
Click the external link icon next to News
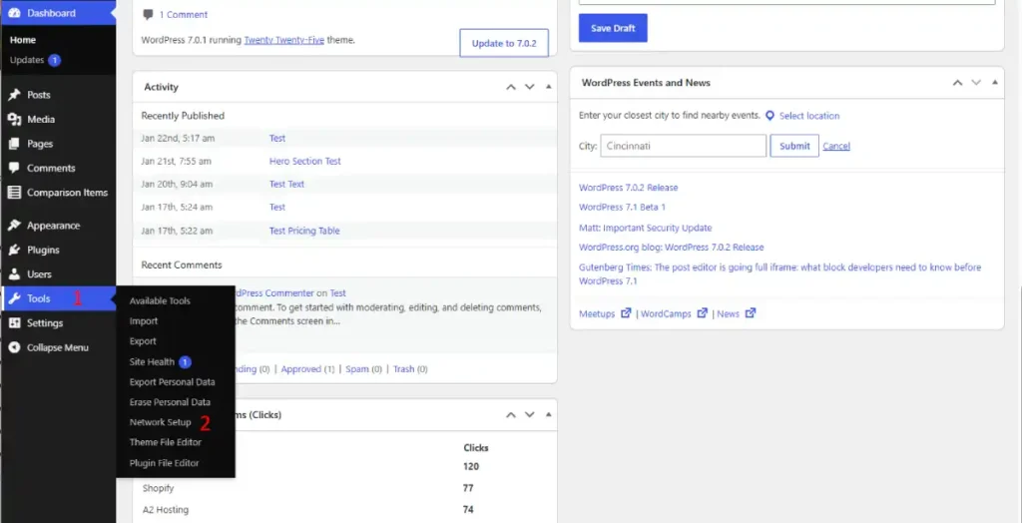click(751, 313)
